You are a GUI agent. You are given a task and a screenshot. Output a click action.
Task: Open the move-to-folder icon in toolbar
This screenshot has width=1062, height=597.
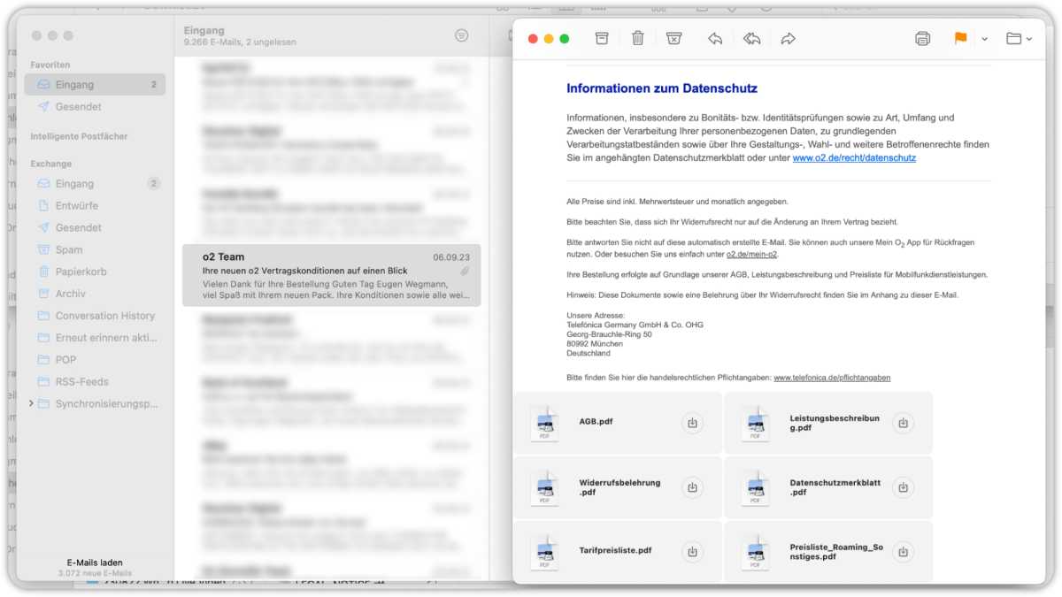pos(1014,38)
